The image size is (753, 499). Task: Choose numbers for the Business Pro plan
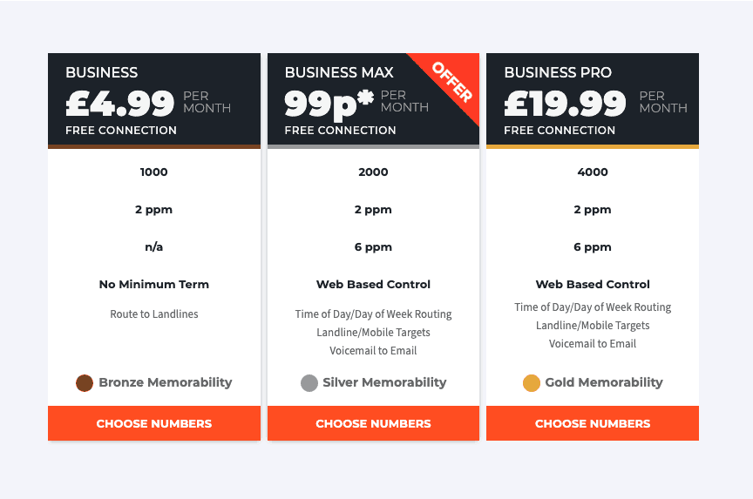coord(593,423)
